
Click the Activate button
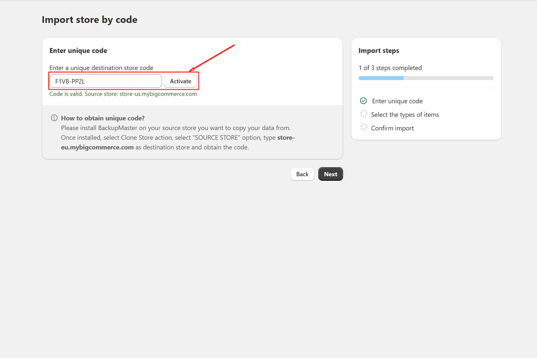[180, 81]
